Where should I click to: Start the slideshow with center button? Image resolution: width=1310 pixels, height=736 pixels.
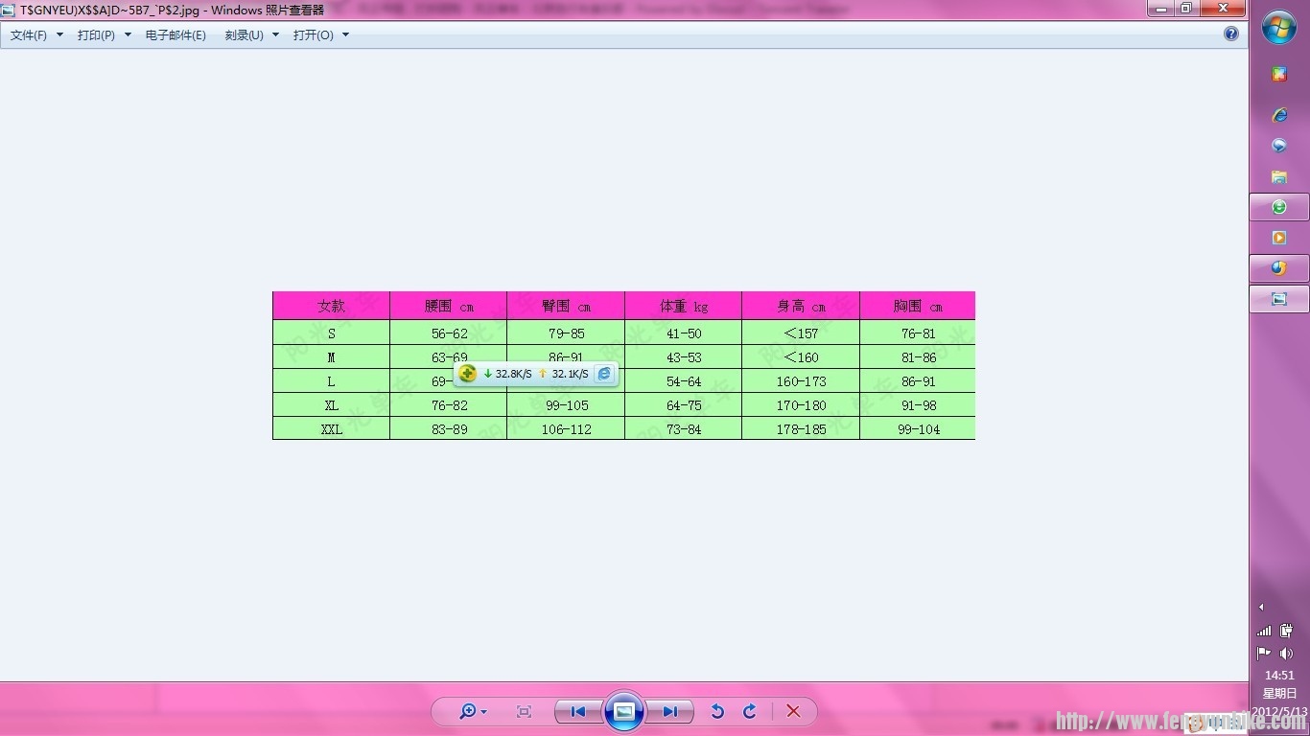[624, 711]
